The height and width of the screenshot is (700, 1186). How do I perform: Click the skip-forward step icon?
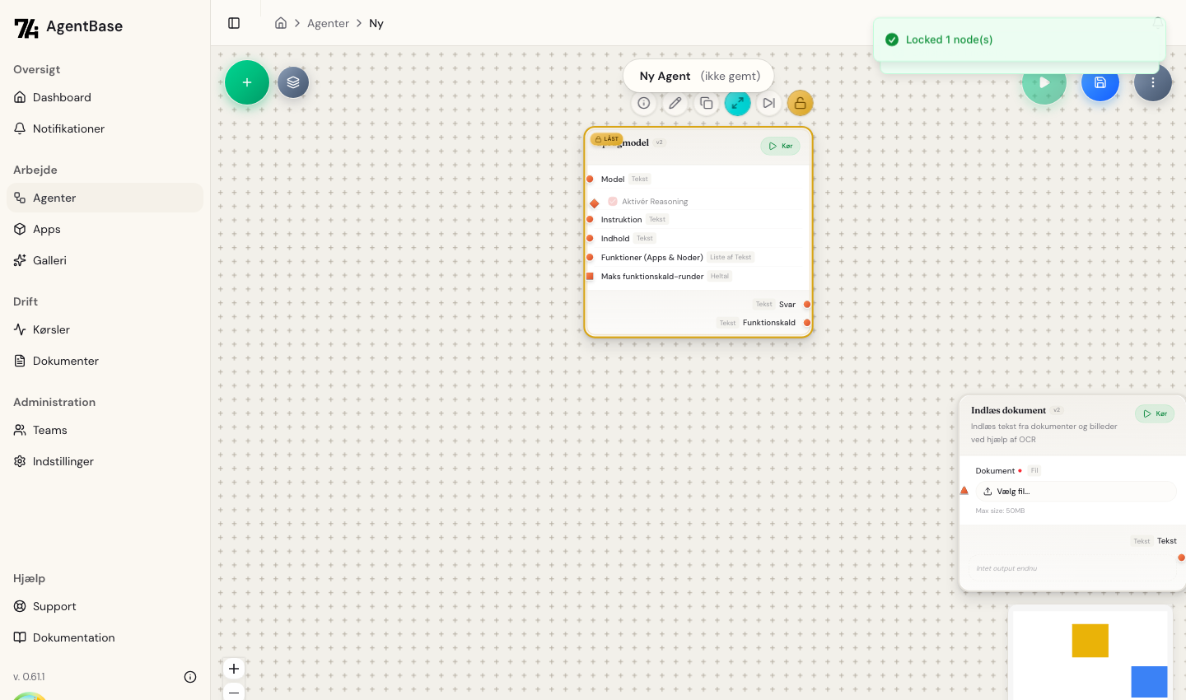768,103
